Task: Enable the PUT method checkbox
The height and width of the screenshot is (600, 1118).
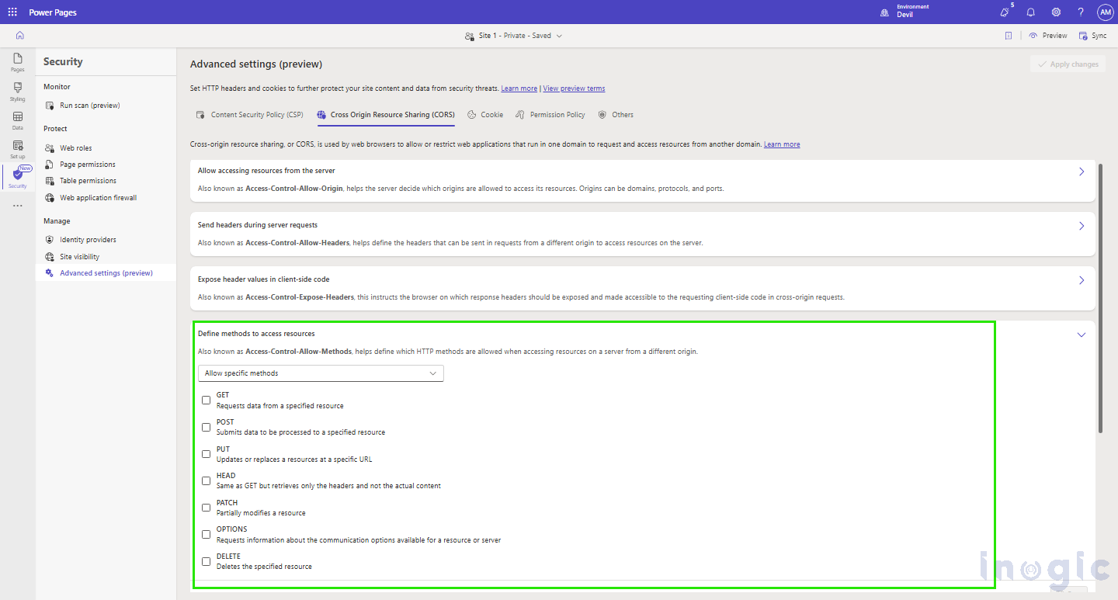Action: pos(206,454)
